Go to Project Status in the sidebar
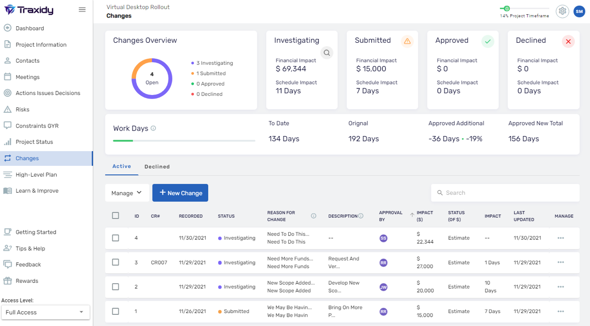Image resolution: width=590 pixels, height=326 pixels. coord(33,142)
